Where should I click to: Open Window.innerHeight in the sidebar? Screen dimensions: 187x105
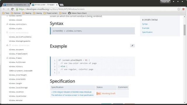click(18, 75)
